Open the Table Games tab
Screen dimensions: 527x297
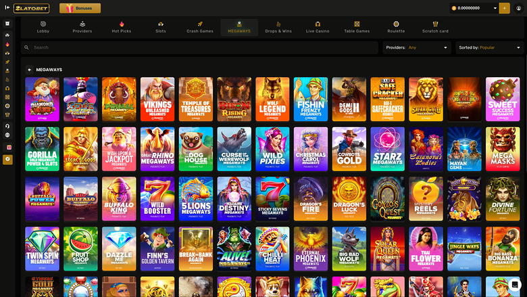point(357,27)
